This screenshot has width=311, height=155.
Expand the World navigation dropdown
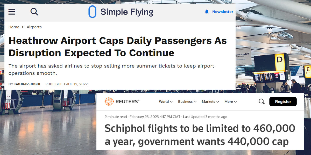(x=164, y=102)
